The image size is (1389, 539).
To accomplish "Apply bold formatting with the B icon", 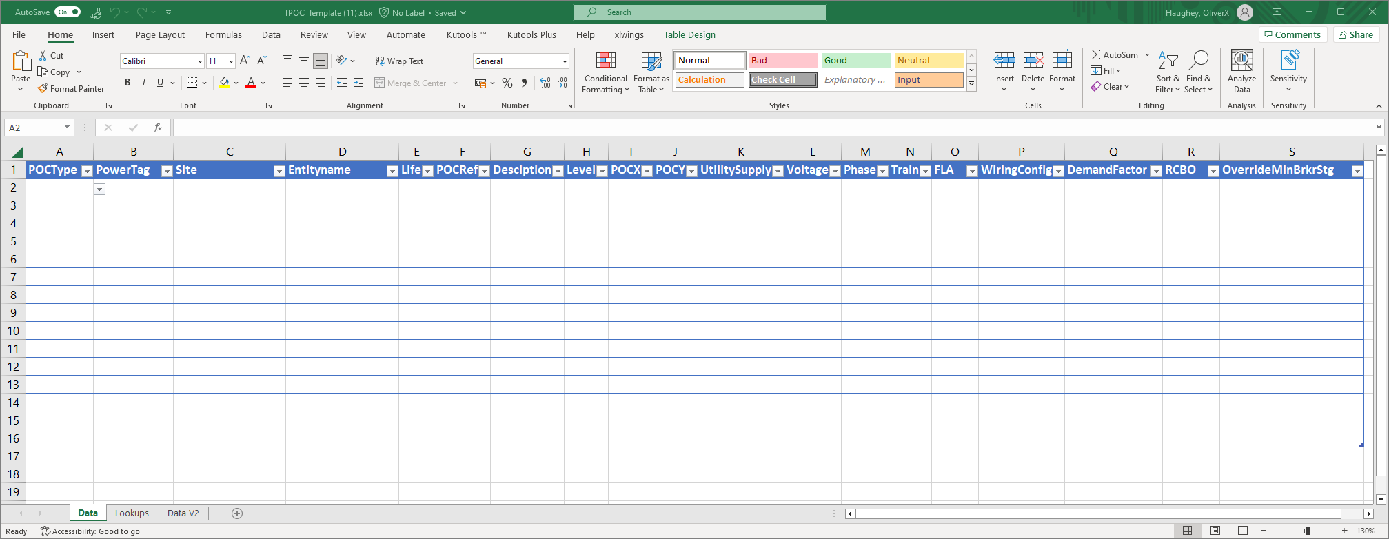I will 128,83.
